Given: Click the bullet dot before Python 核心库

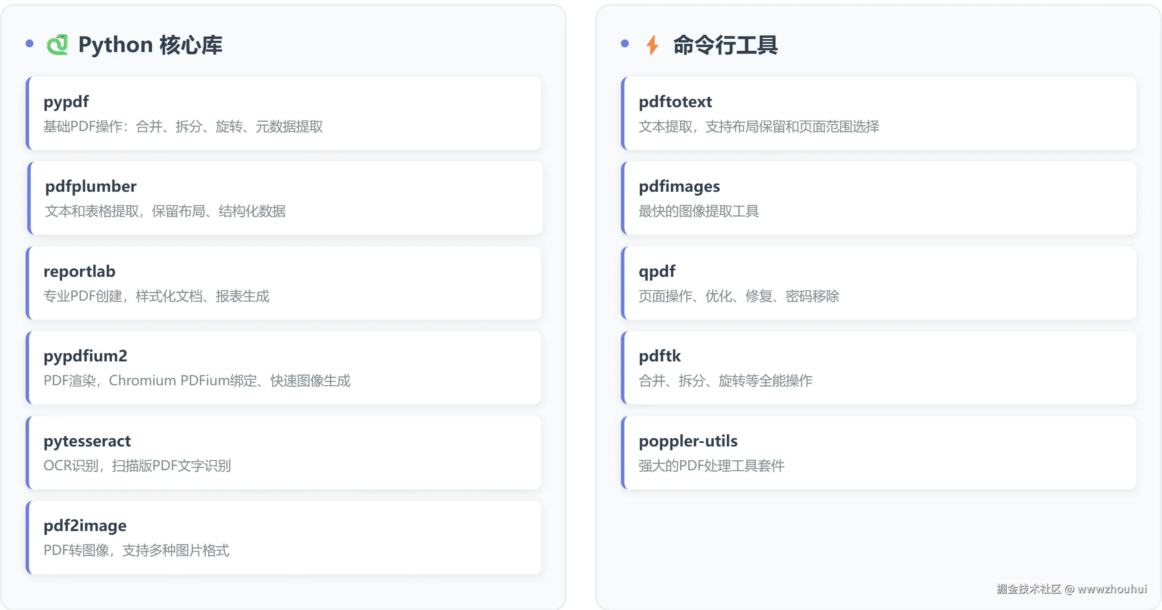Looking at the screenshot, I should pos(30,44).
